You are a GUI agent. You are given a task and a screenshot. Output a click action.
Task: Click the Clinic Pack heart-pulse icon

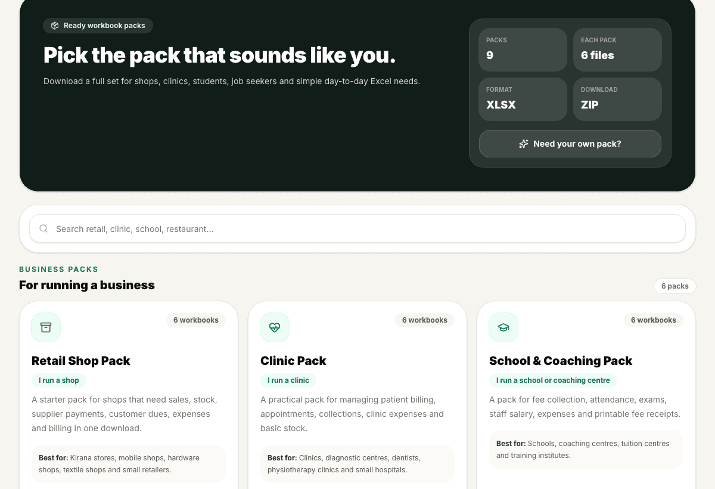(275, 327)
